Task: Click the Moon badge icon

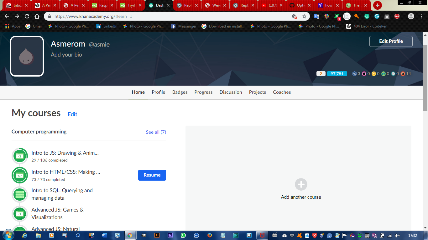Action: 393,74
